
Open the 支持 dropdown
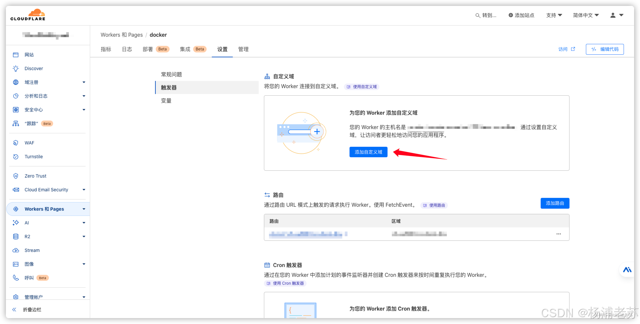pos(554,15)
